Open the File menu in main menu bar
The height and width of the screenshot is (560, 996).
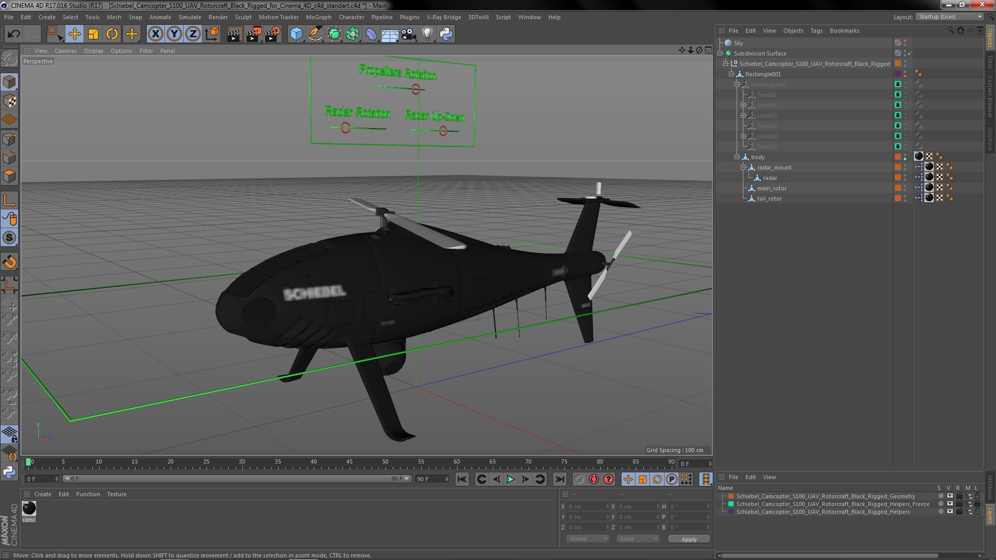tap(9, 17)
